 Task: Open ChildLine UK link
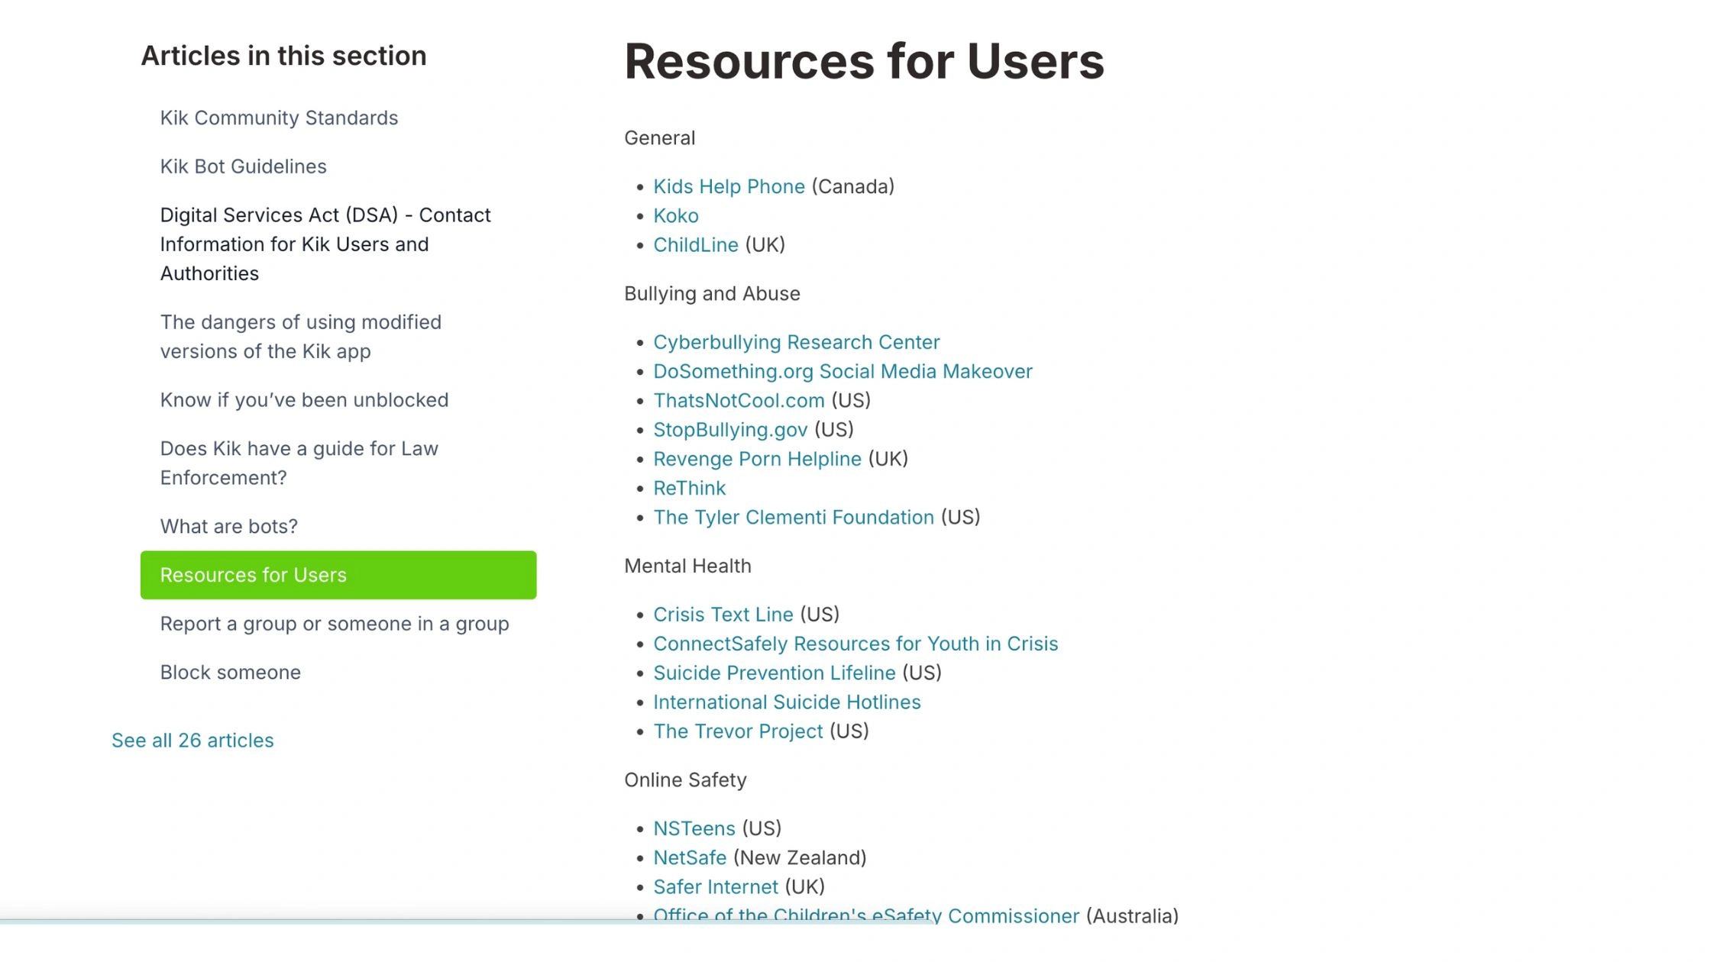(x=695, y=245)
